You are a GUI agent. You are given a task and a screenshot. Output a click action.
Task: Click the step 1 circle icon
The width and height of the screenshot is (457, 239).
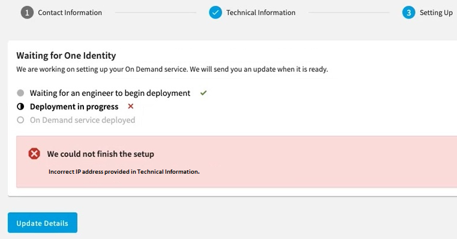[x=27, y=13]
